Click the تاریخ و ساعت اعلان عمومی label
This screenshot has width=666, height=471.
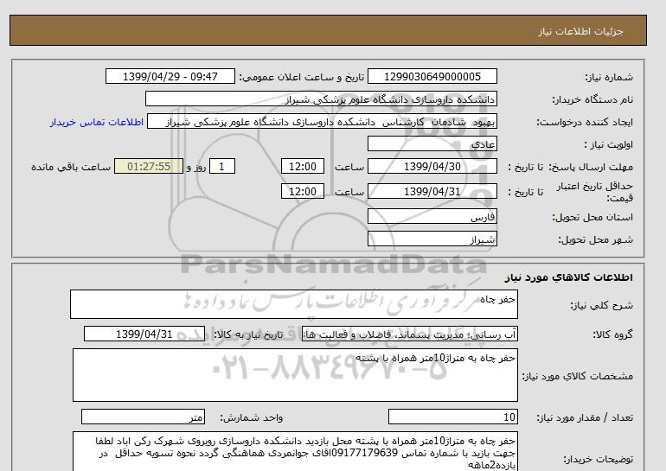pyautogui.click(x=302, y=77)
